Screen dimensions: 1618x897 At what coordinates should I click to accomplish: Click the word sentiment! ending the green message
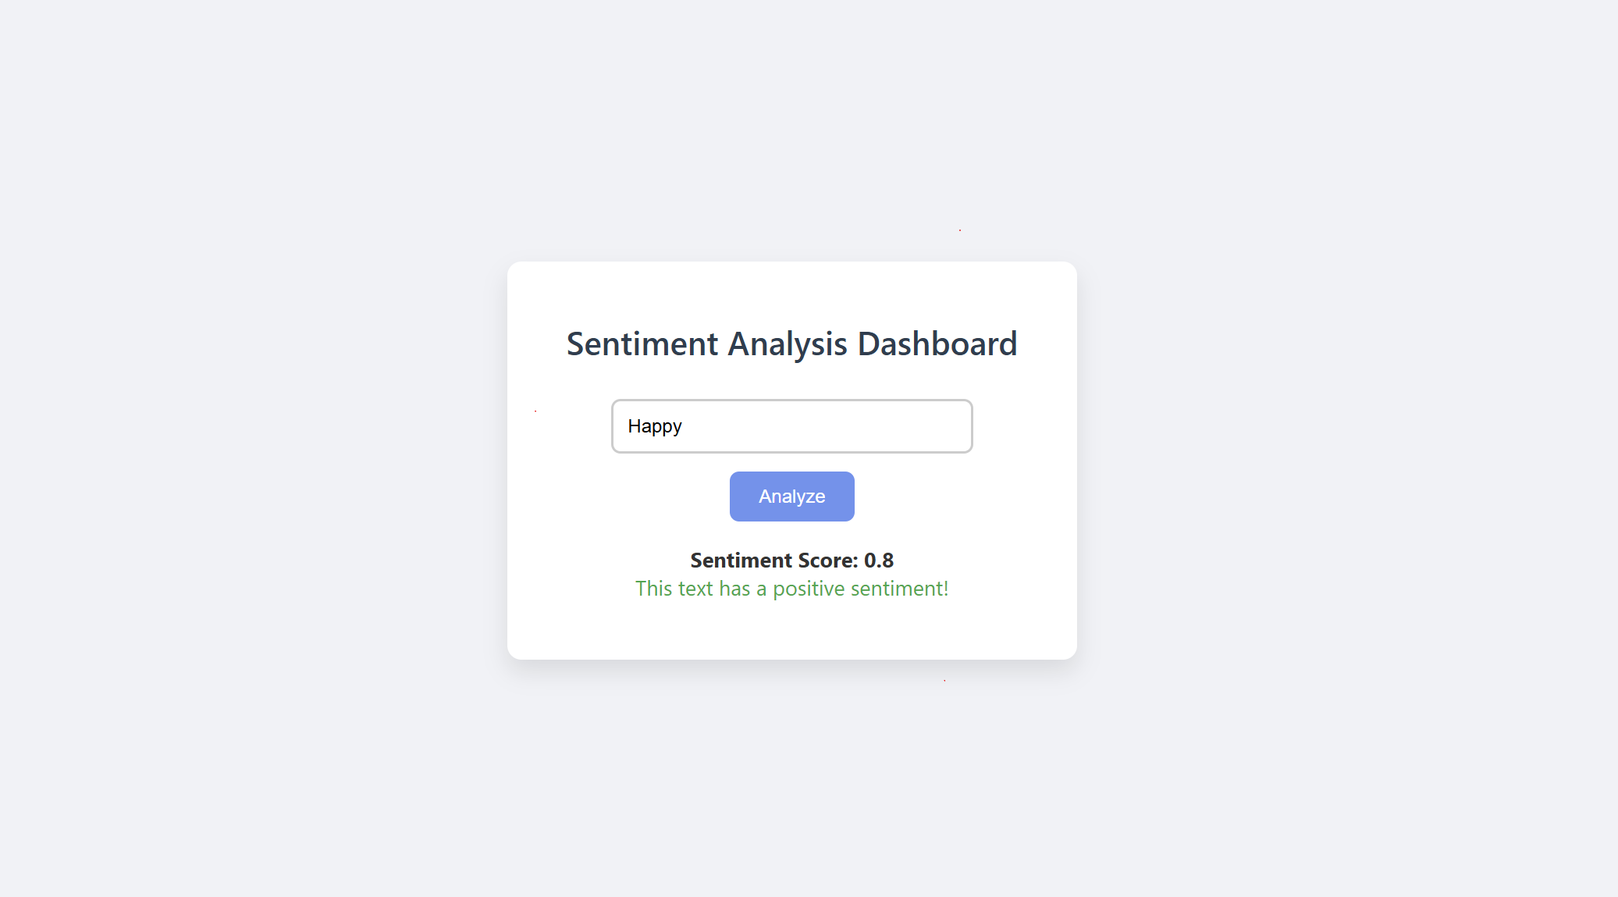click(x=899, y=589)
